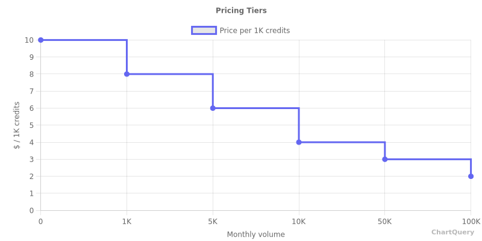
Task: Click the $3 data point at 50K
Action: (385, 159)
